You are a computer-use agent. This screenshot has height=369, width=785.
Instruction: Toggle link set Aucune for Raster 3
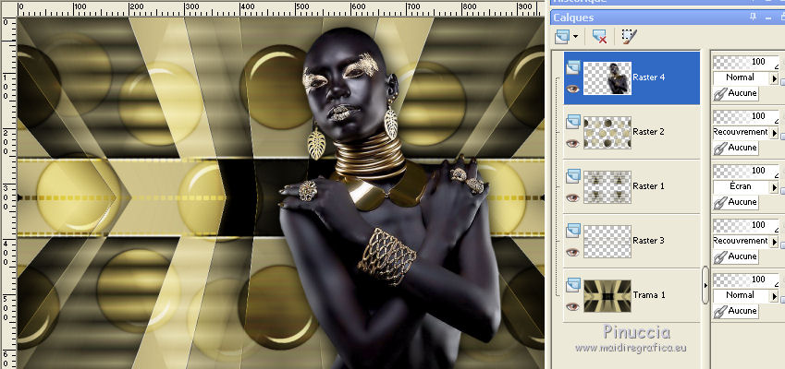pos(735,256)
